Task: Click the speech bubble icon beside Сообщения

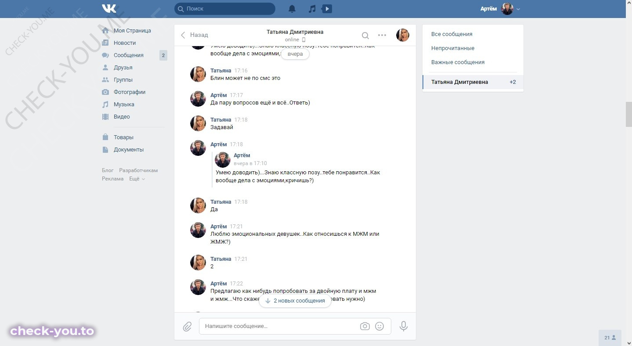Action: click(x=105, y=55)
